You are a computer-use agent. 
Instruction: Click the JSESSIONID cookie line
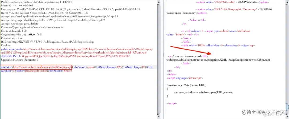coord(65,56)
